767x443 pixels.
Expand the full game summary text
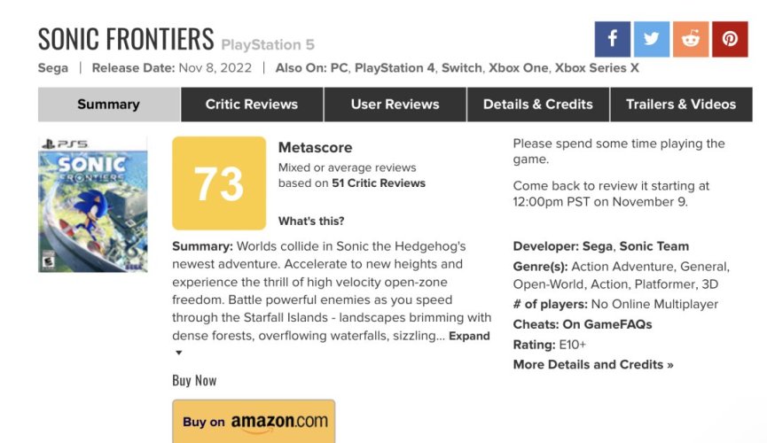pyautogui.click(x=469, y=336)
